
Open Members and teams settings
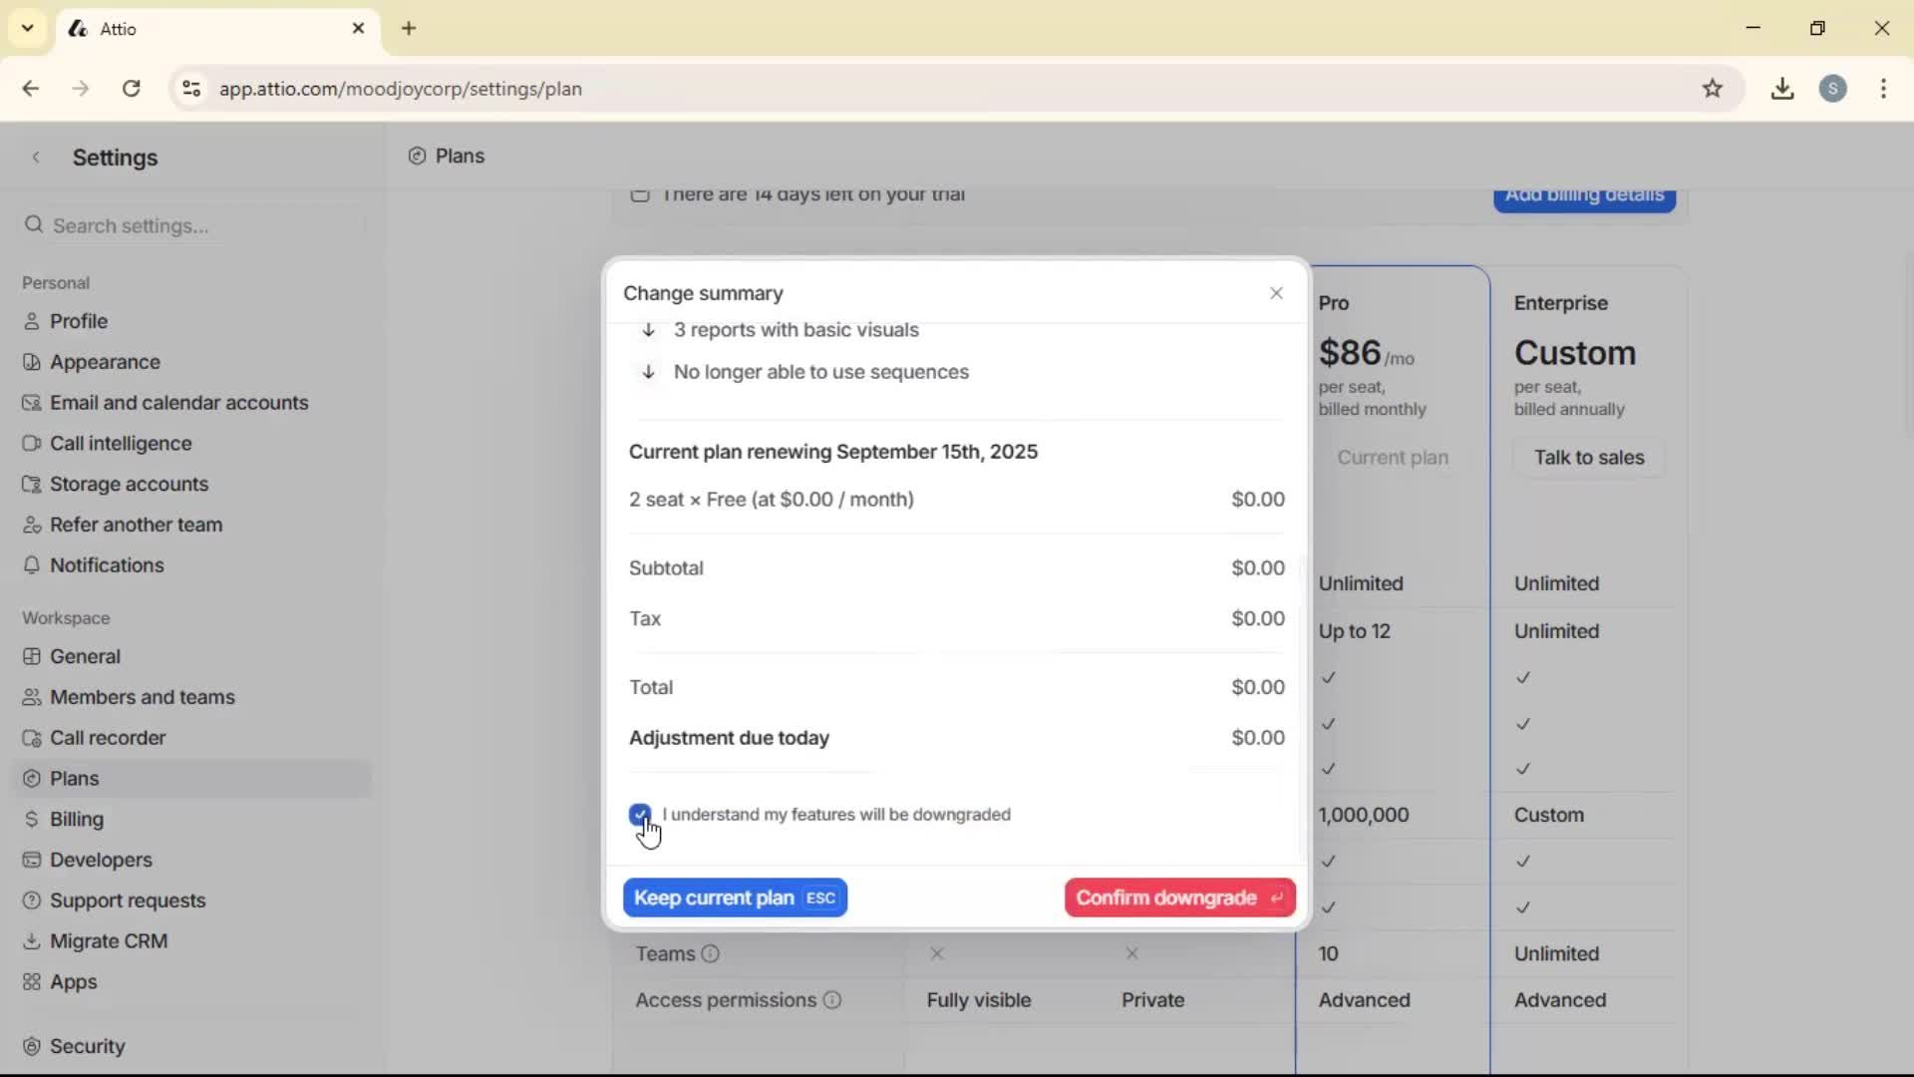click(143, 697)
